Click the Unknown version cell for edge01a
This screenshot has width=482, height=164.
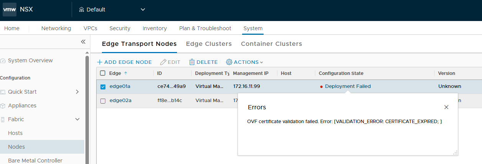pyautogui.click(x=450, y=86)
